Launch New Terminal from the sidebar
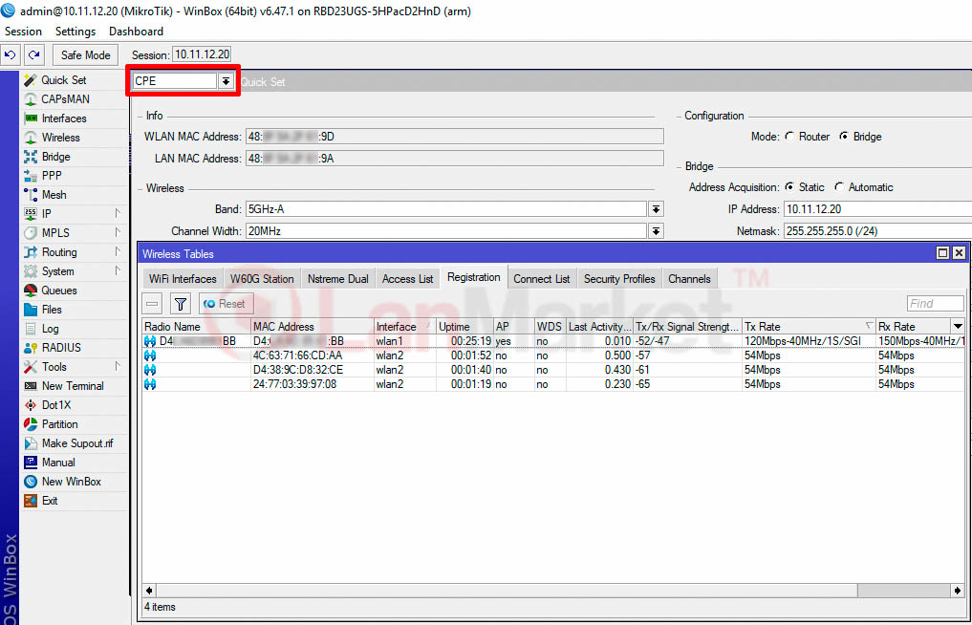Screen dimensions: 972x625 72,386
